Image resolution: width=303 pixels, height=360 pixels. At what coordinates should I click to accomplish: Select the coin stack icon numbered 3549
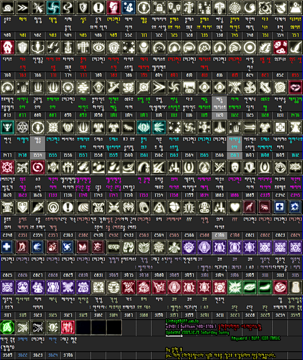(x=295, y=287)
